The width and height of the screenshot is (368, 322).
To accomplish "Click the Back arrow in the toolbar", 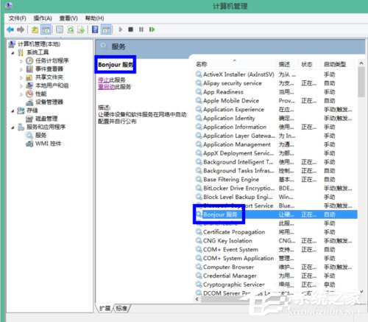I will click(x=10, y=29).
